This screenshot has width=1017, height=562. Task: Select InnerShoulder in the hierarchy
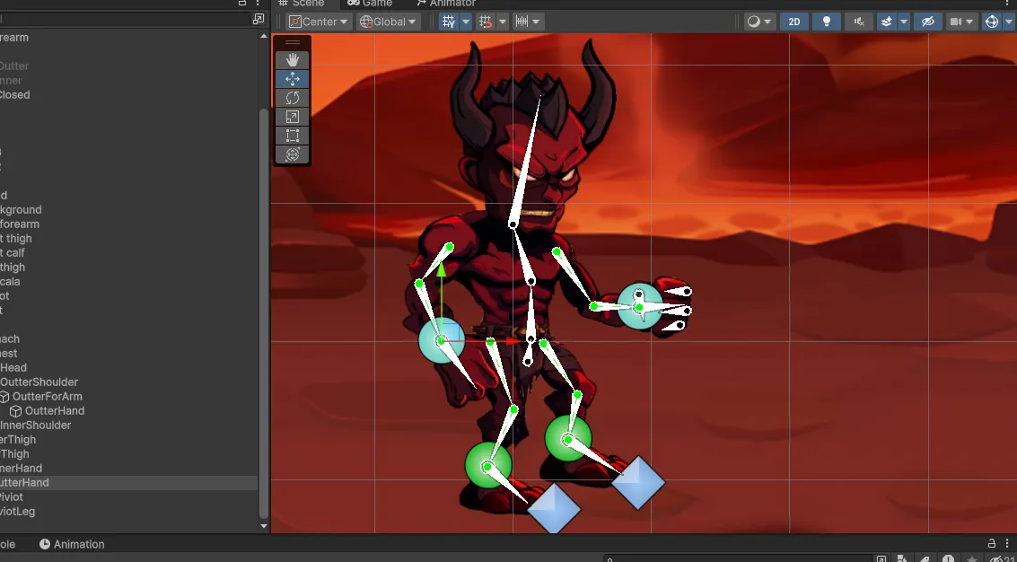click(x=35, y=426)
